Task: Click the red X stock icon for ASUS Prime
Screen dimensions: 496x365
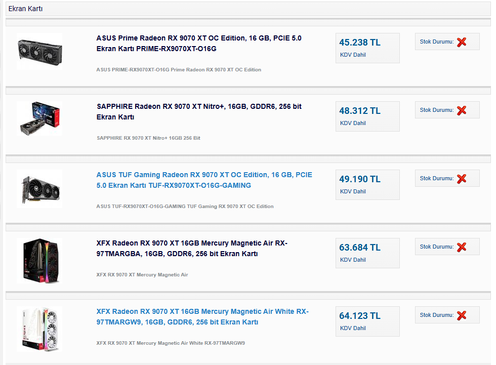Action: click(462, 42)
